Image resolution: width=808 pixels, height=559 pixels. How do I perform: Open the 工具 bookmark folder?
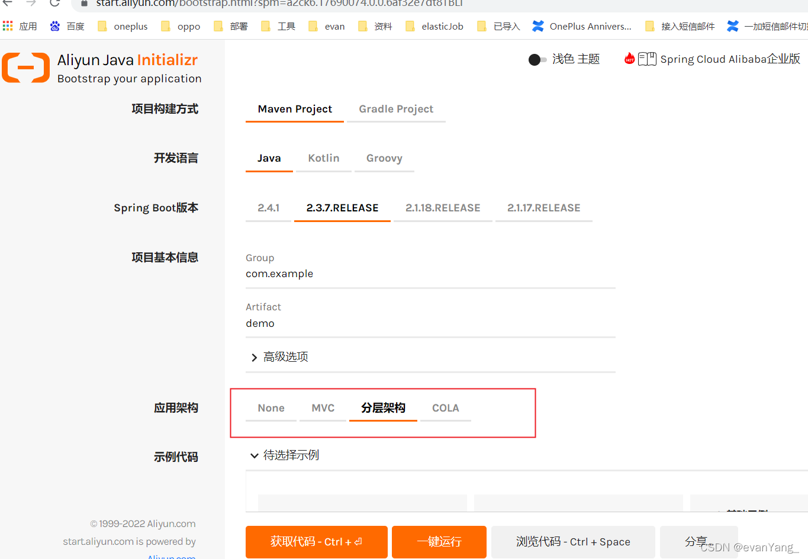click(278, 26)
